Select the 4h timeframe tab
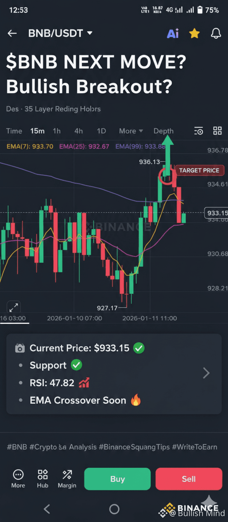 click(78, 131)
